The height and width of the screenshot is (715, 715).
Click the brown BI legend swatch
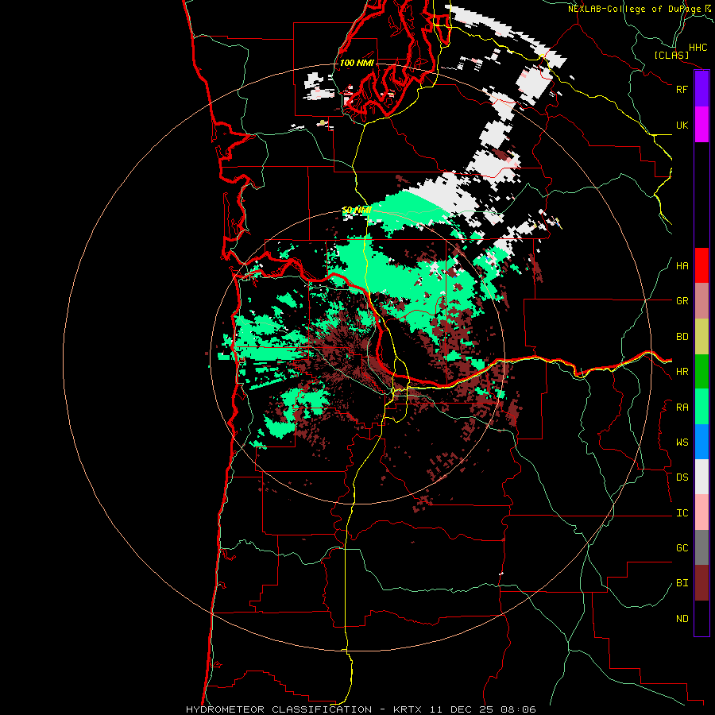point(701,583)
